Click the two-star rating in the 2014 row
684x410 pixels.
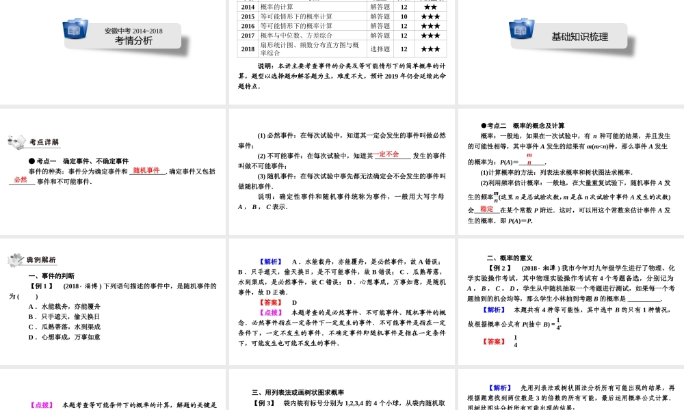tap(430, 7)
